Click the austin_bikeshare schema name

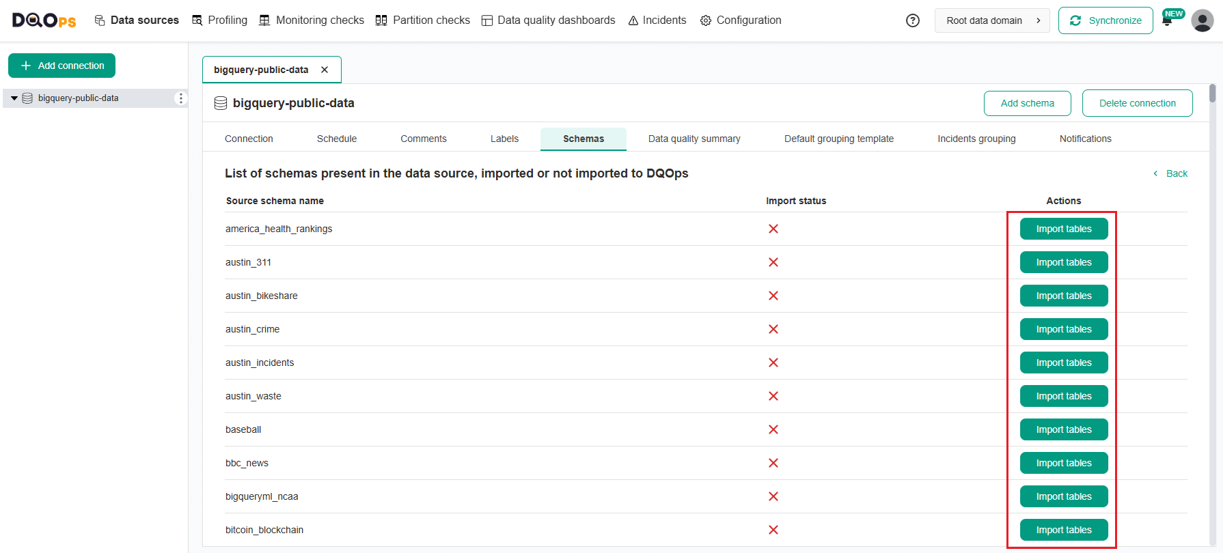click(x=262, y=296)
